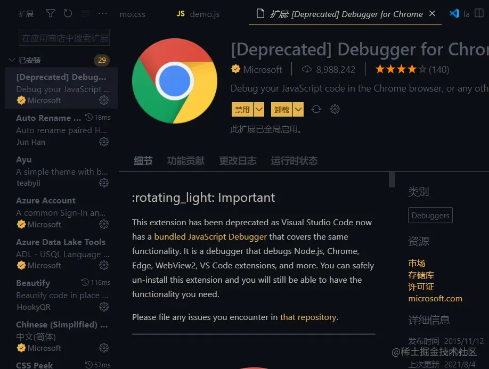The width and height of the screenshot is (489, 369).
Task: Select Auto Rename Tag extension
Action: coord(61,129)
